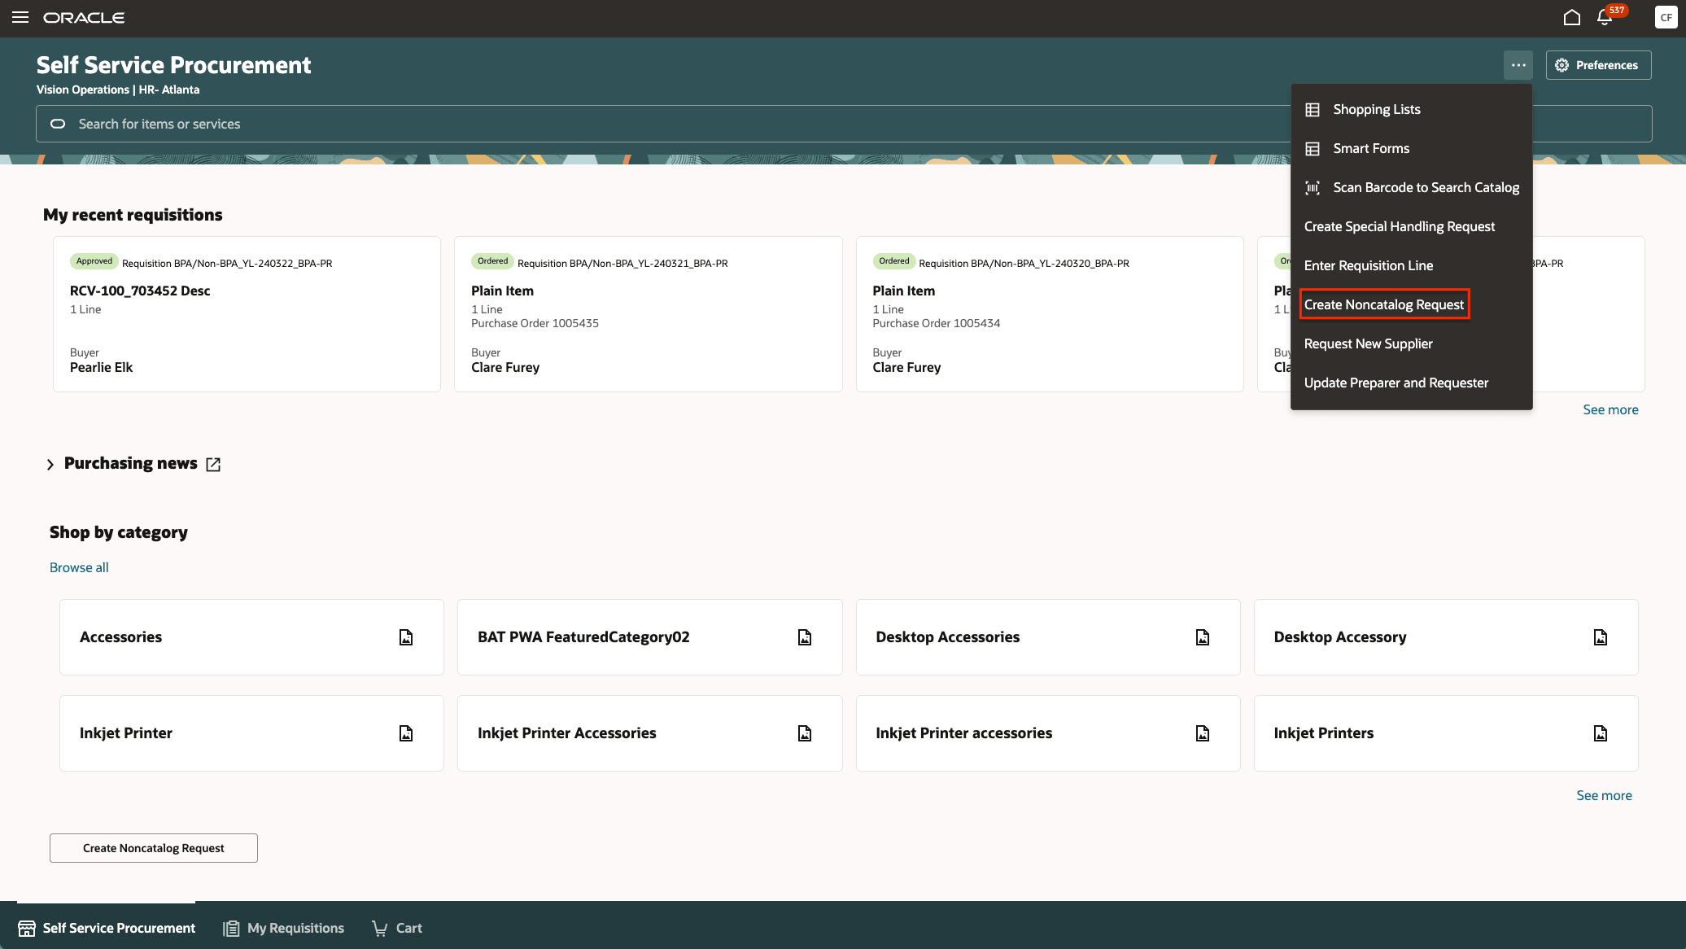Click the Smart Forms menu icon

pyautogui.click(x=1313, y=149)
